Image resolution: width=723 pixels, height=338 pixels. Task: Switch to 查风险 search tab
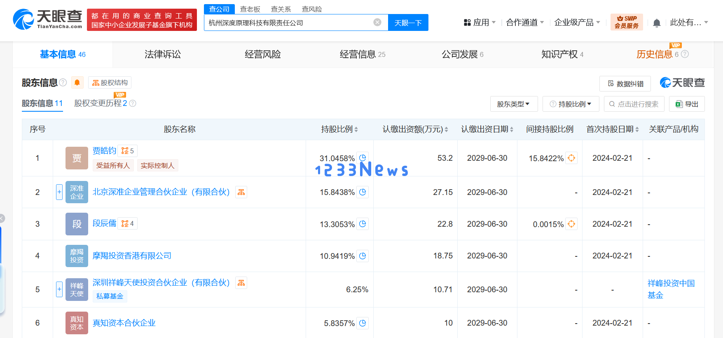(312, 9)
